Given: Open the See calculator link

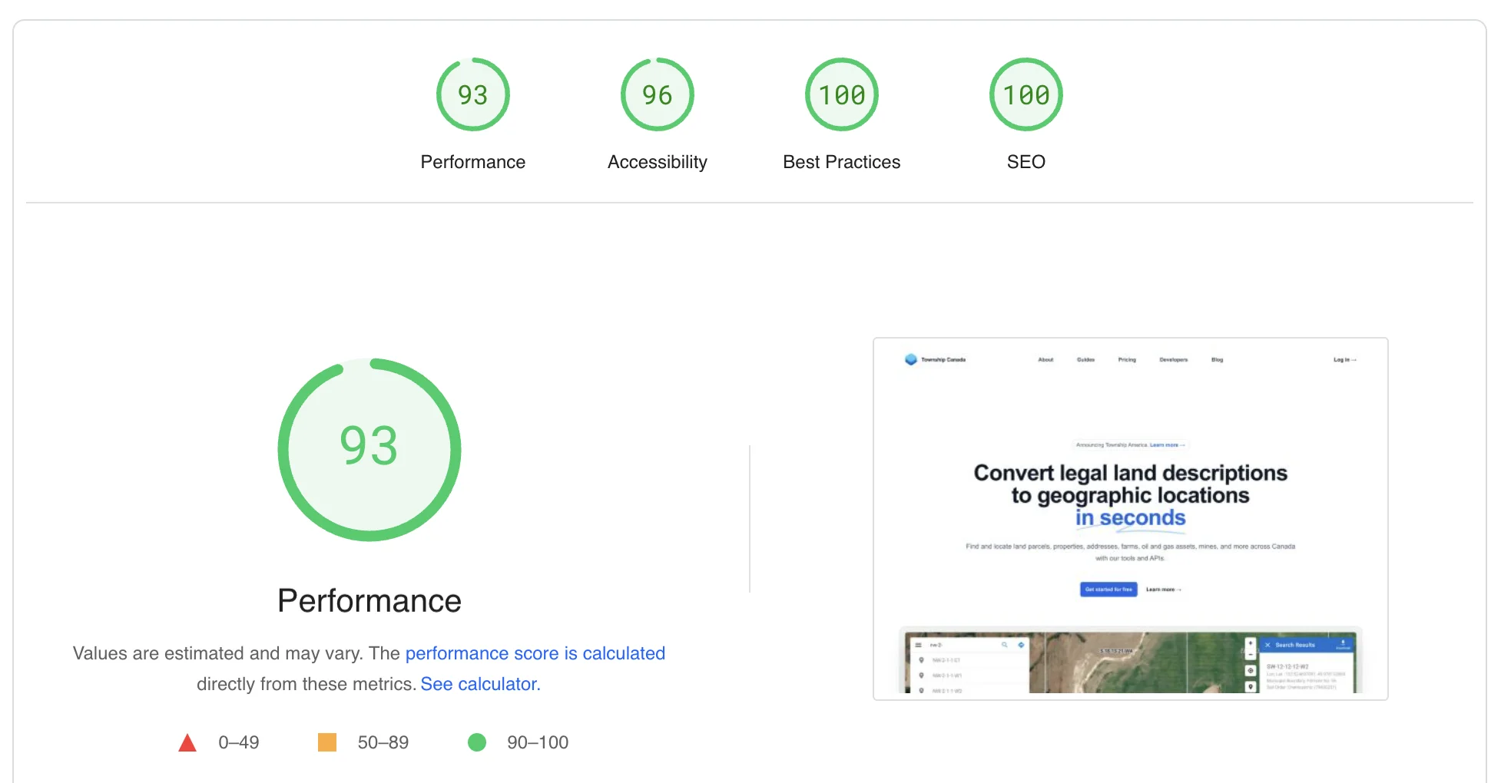Looking at the screenshot, I should pos(479,683).
